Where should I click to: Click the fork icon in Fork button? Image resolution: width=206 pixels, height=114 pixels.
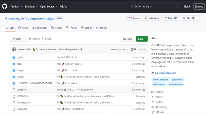[166, 18]
